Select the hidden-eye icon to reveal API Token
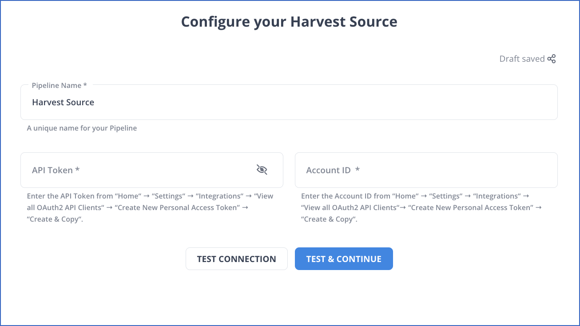 262,170
